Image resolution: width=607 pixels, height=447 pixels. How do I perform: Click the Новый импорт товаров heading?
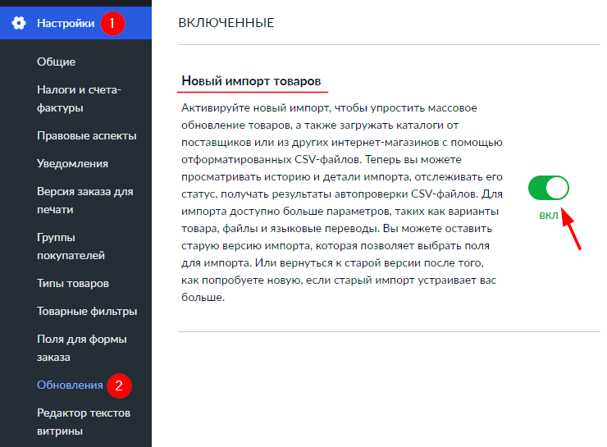coord(250,82)
